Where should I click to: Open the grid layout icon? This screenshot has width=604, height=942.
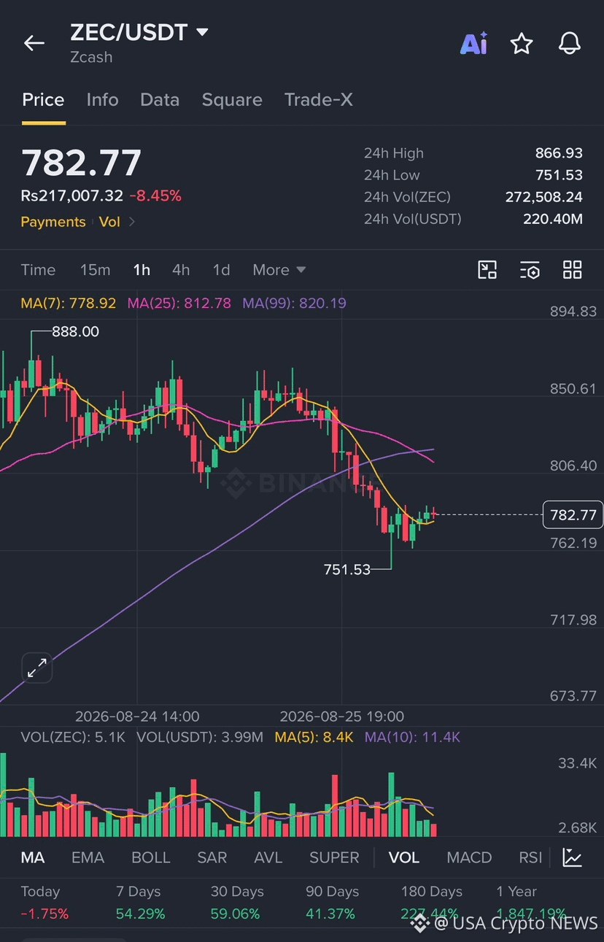tap(573, 270)
